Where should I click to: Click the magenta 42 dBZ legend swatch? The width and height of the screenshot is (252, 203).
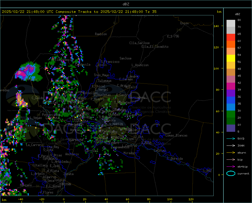coord(231,86)
